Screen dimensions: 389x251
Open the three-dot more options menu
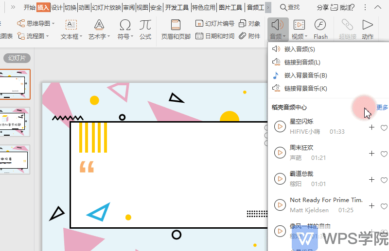pyautogui.click(x=365, y=7)
